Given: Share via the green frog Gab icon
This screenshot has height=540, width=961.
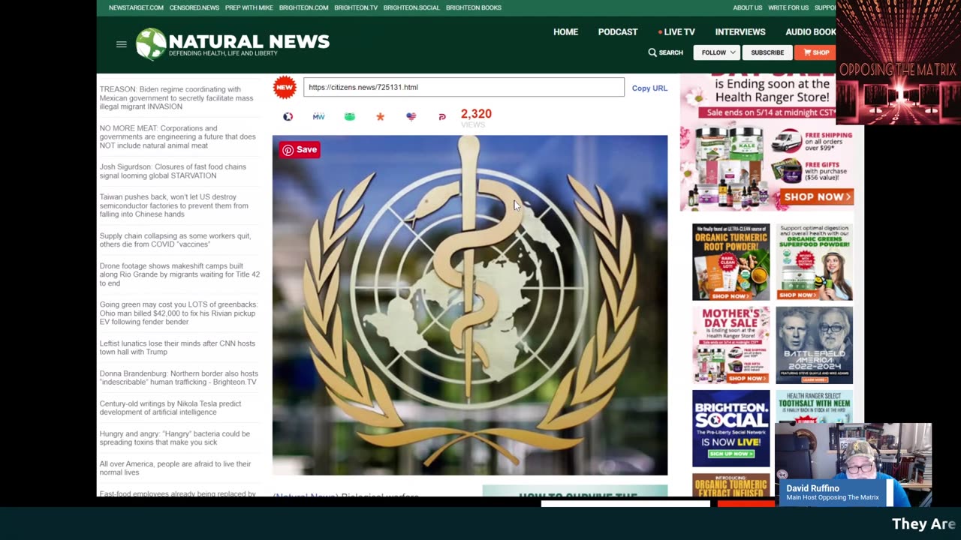Looking at the screenshot, I should pyautogui.click(x=349, y=116).
